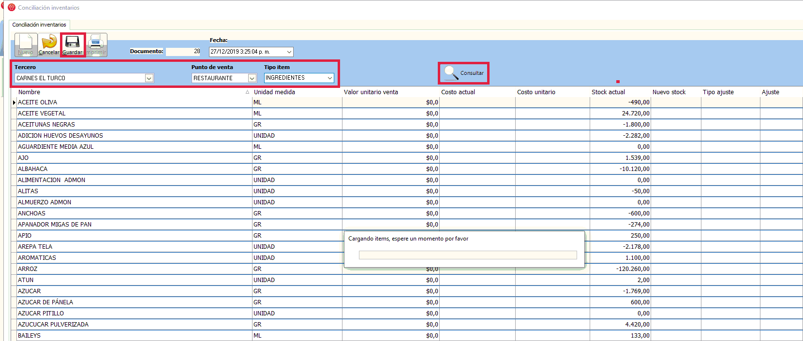Click the Documento number field
Viewport: 803px width, 341px height.
coord(183,51)
